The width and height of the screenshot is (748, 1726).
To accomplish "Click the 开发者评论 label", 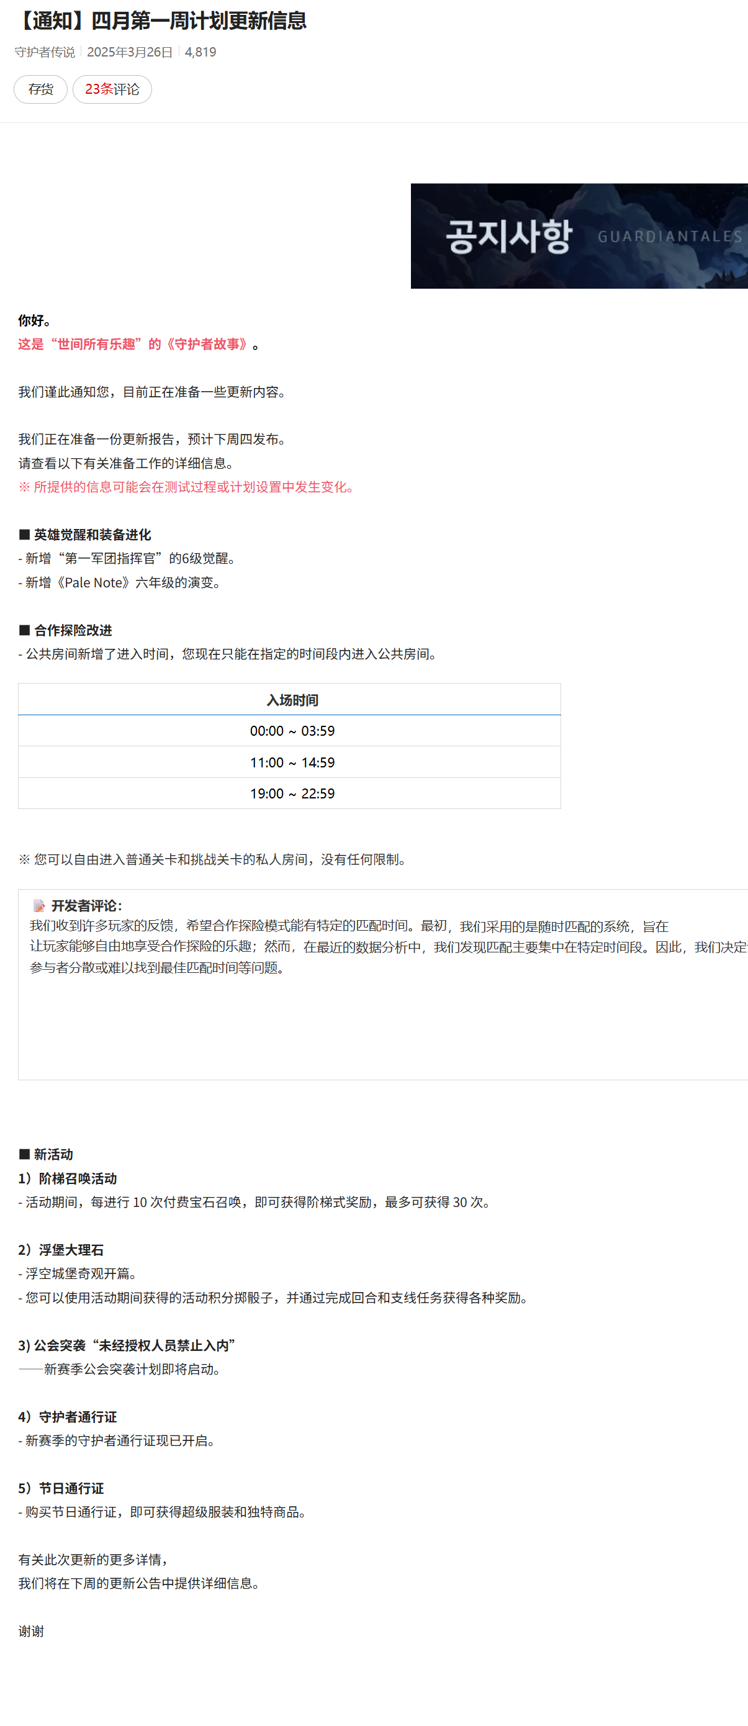I will [87, 906].
